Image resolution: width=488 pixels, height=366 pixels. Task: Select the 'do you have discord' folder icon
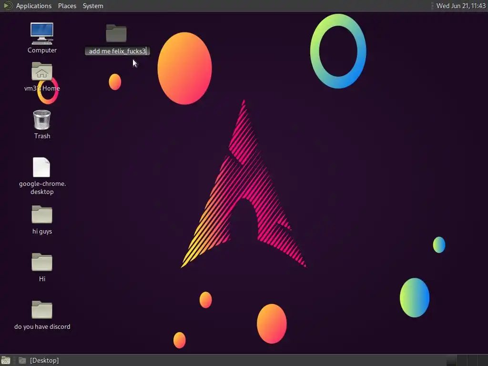pyautogui.click(x=42, y=310)
